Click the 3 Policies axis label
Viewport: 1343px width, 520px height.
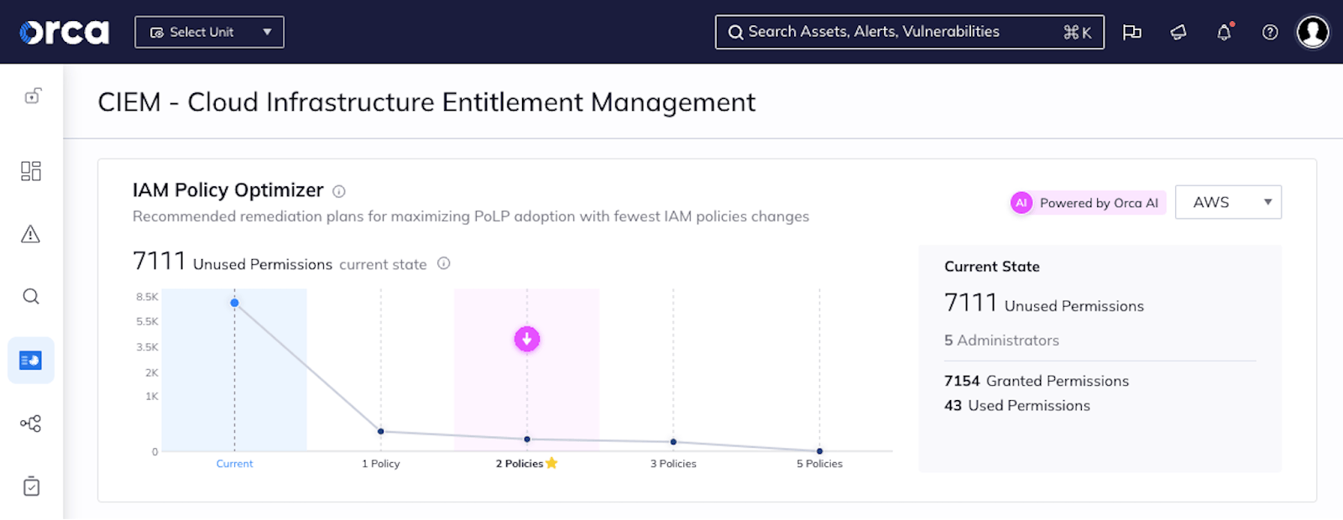[673, 464]
